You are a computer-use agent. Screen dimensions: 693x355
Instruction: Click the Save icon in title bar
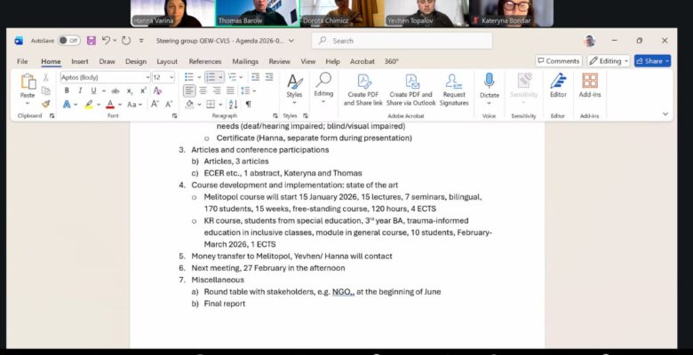91,41
